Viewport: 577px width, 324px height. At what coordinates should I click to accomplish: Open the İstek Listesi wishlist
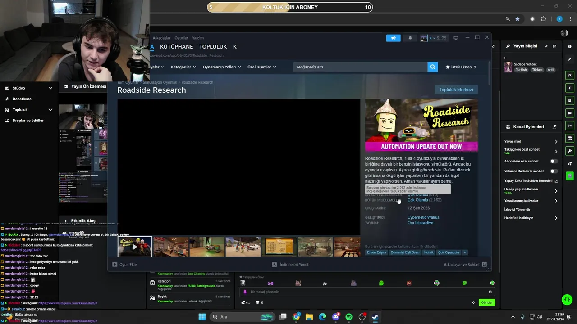[x=461, y=67]
